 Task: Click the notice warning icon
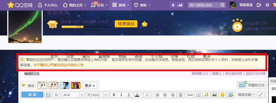22,60
